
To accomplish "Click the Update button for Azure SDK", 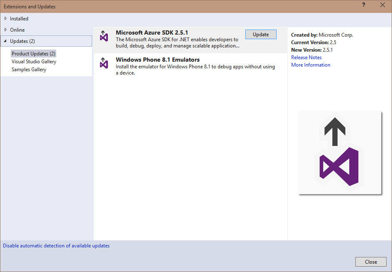I will [x=261, y=35].
